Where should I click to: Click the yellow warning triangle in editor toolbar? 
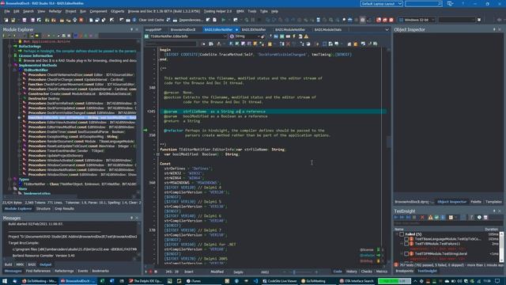(x=306, y=36)
